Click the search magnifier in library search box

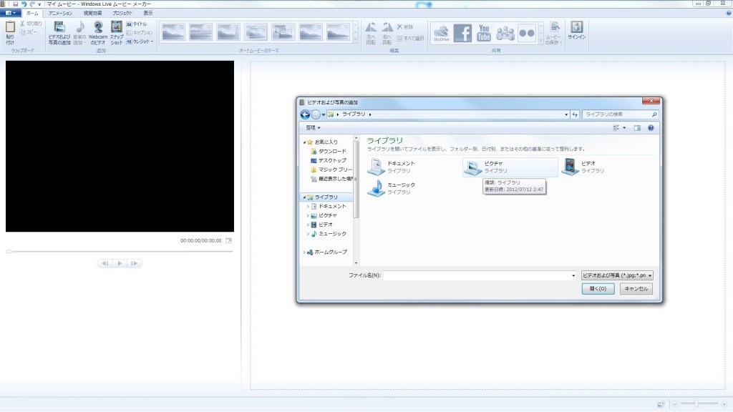[654, 114]
